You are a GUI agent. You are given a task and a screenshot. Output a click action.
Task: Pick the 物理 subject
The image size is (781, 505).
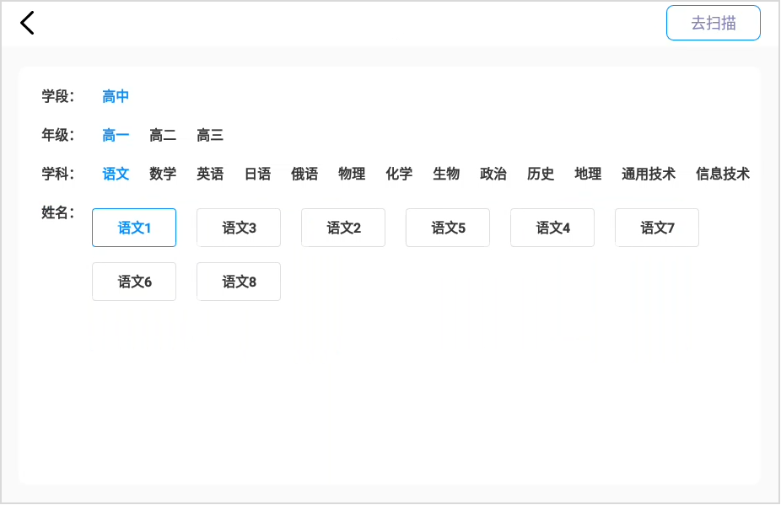352,174
